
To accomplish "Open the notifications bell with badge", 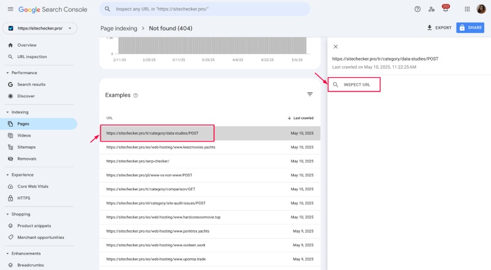I will pos(445,9).
